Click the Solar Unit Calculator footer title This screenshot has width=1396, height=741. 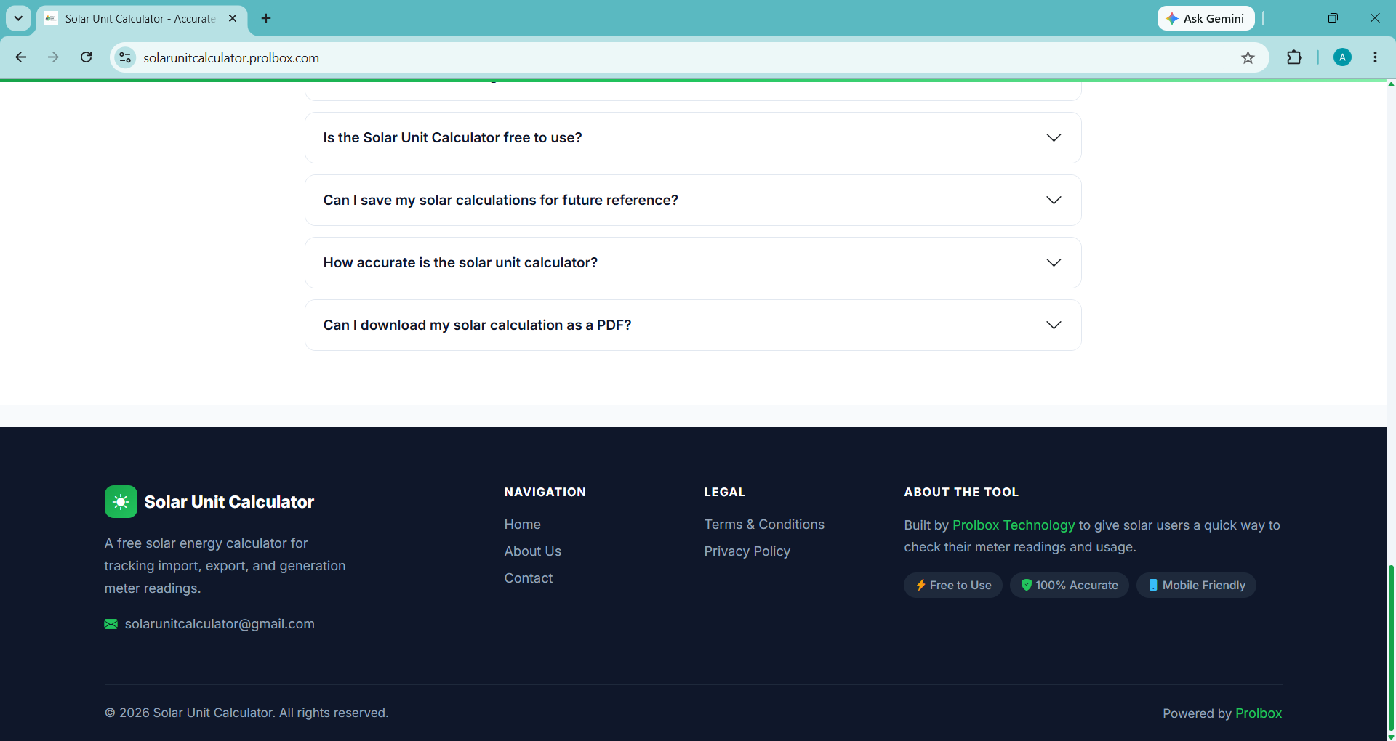(x=229, y=502)
